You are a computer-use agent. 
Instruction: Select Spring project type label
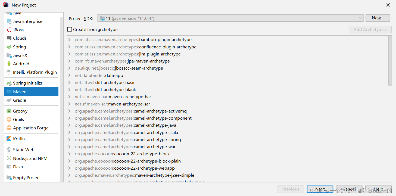(20, 47)
